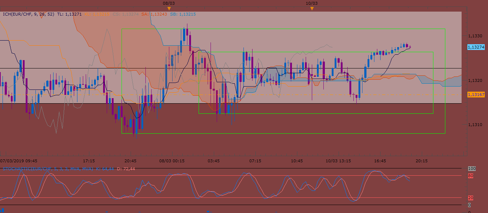The image size is (488, 213).
Task: Click the 10/03 date label at top
Action: click(x=312, y=3)
